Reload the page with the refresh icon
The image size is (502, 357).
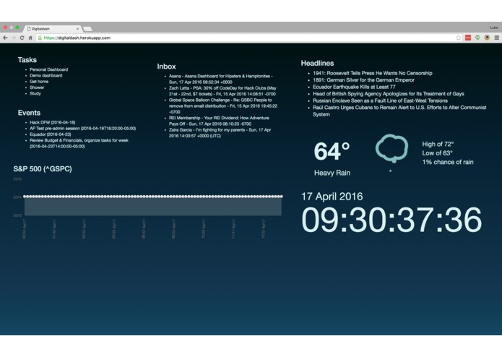point(22,38)
